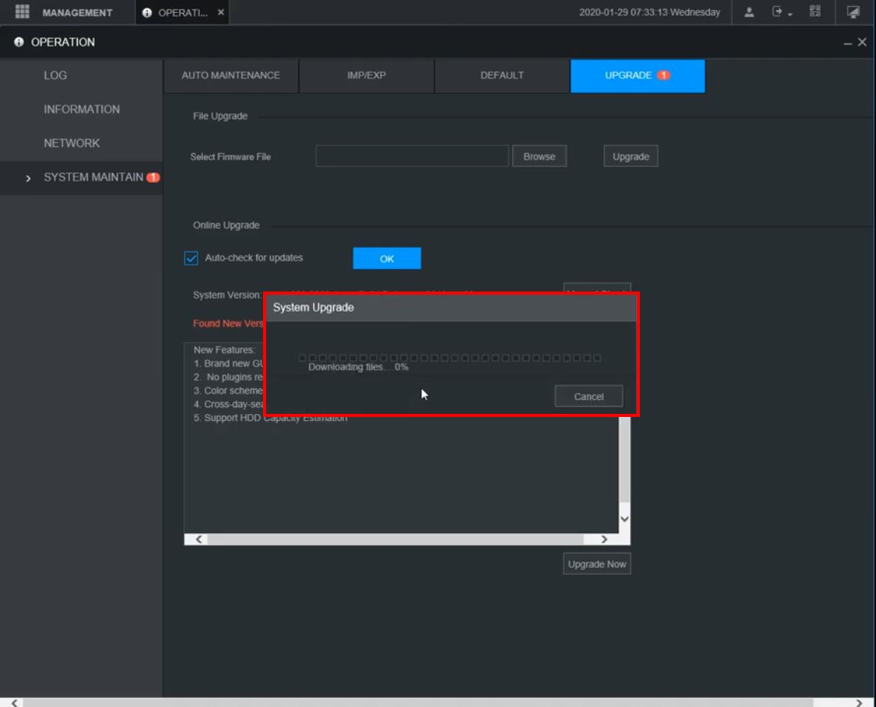The width and height of the screenshot is (876, 707).
Task: Minimize the Operation panel
Action: pos(848,43)
